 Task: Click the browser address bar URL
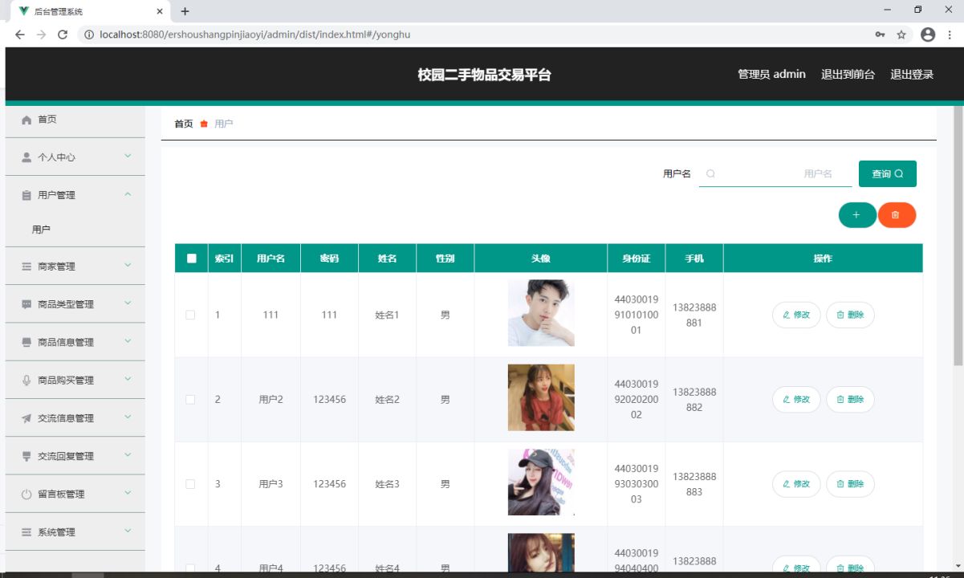click(x=255, y=35)
